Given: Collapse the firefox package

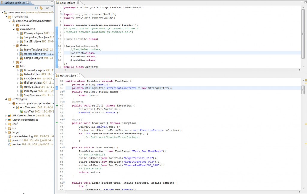Looking at the screenshot, I should point(14,46).
